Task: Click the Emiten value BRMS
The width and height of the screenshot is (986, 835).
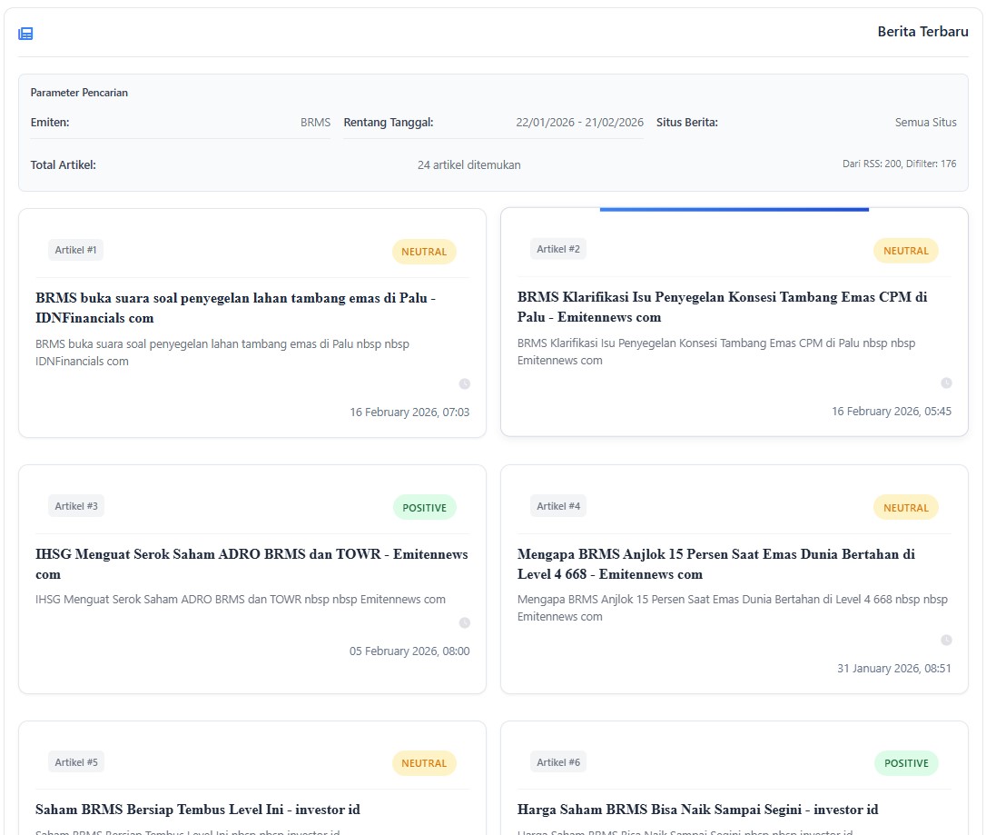Action: [x=315, y=123]
